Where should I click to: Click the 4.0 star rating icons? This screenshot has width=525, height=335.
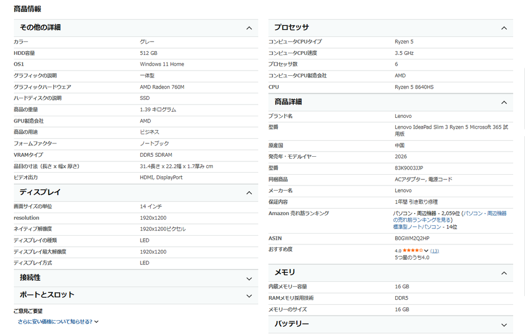click(413, 250)
